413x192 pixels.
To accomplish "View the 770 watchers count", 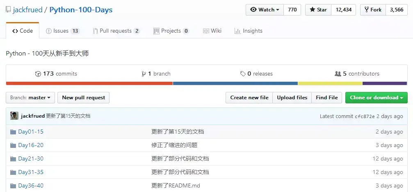I will pos(292,10).
